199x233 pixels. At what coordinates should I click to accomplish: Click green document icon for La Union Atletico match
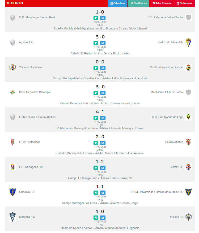[96, 118]
